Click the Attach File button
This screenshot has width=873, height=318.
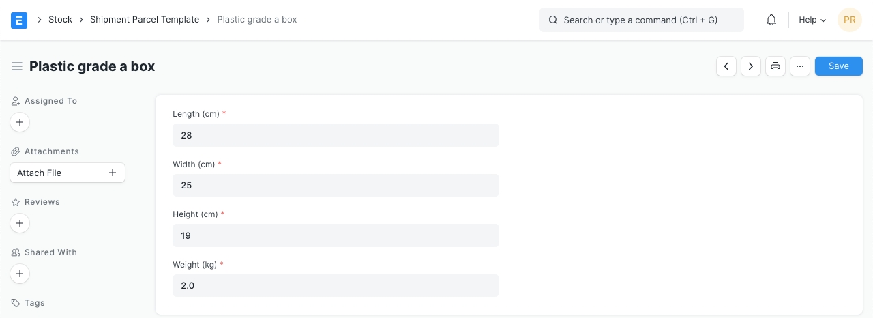pos(68,173)
